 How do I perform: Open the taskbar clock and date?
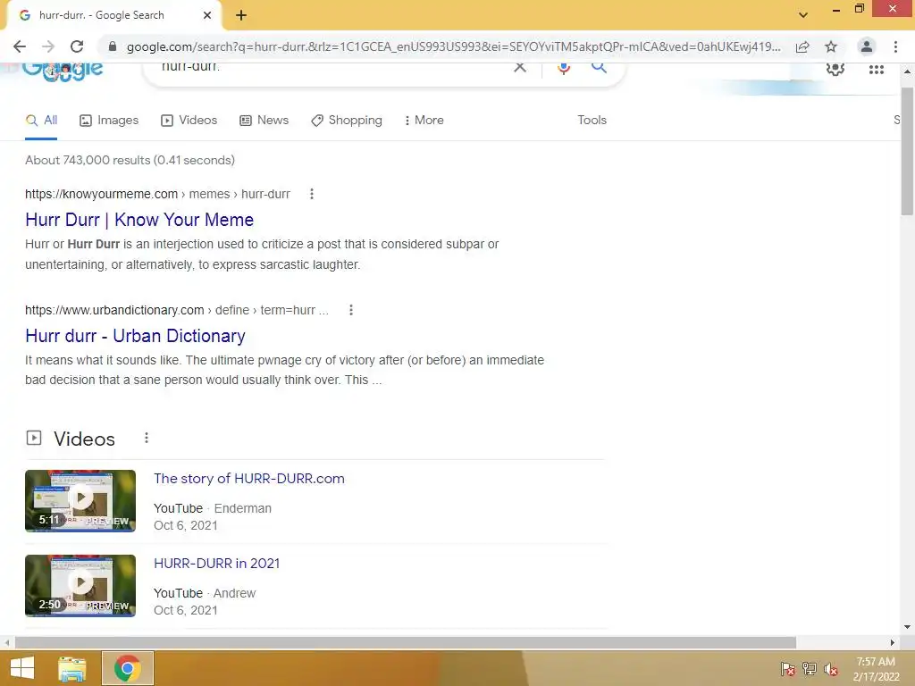(876, 669)
